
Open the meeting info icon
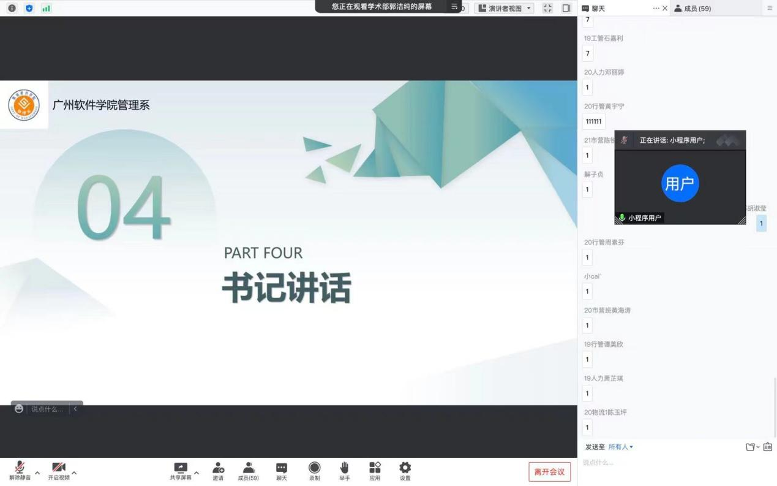pyautogui.click(x=12, y=8)
